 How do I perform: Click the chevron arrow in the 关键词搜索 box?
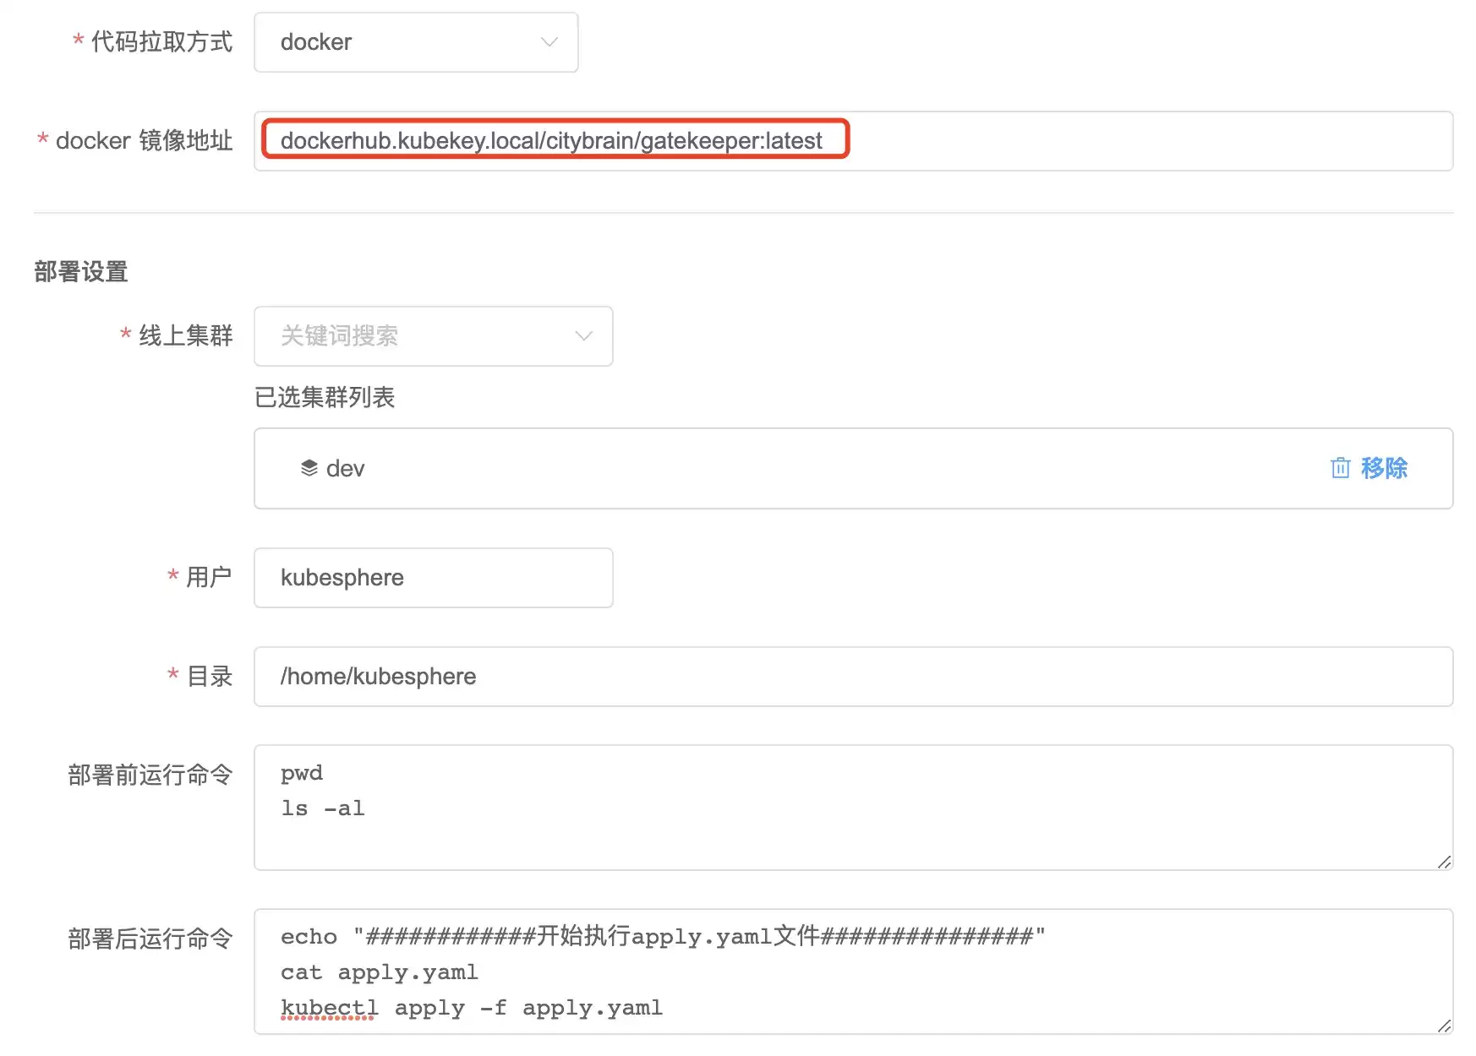click(583, 336)
